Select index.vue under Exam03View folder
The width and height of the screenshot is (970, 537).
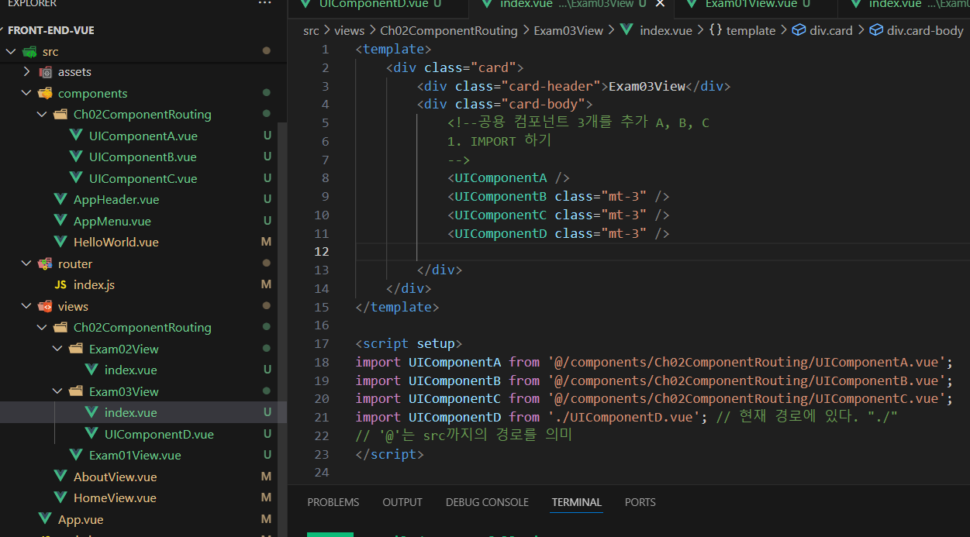point(130,412)
